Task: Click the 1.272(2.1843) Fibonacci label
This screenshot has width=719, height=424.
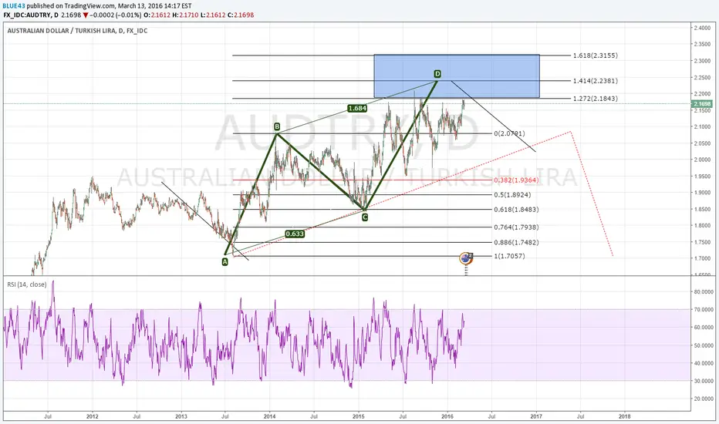Action: coord(596,99)
